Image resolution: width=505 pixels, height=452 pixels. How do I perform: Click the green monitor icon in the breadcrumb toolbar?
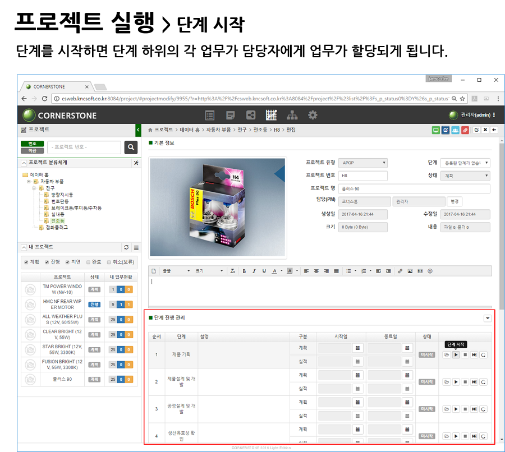[x=435, y=130]
